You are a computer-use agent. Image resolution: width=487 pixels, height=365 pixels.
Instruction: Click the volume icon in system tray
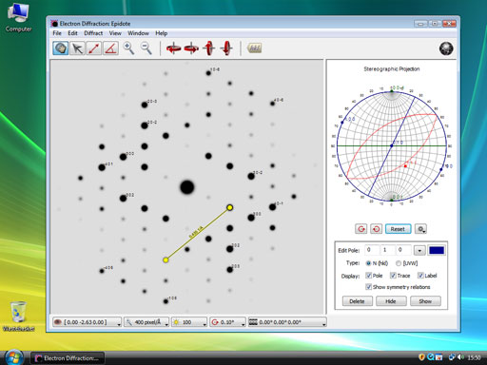click(459, 357)
